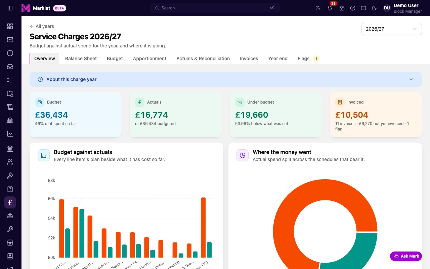This screenshot has height=269, width=430.
Task: Switch to the Budget tab
Action: (x=115, y=59)
